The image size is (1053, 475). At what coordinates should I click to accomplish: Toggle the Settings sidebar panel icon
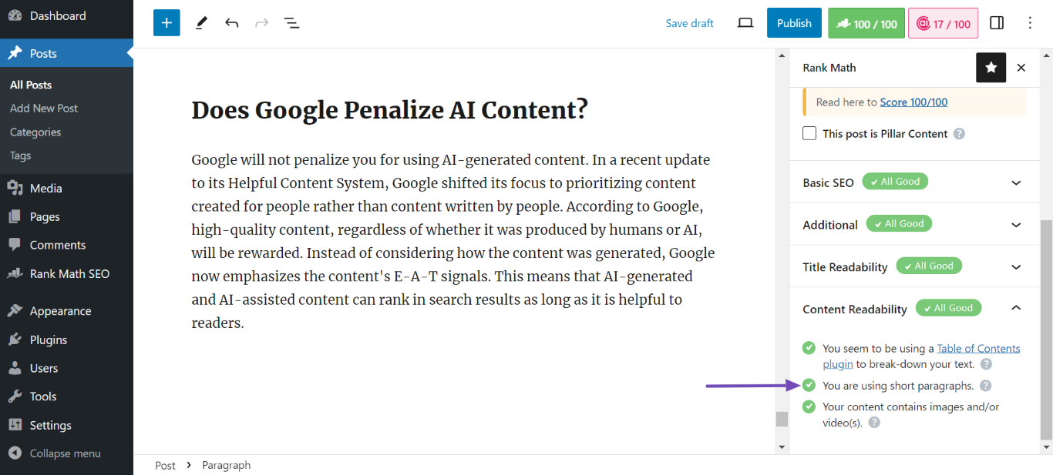(997, 23)
